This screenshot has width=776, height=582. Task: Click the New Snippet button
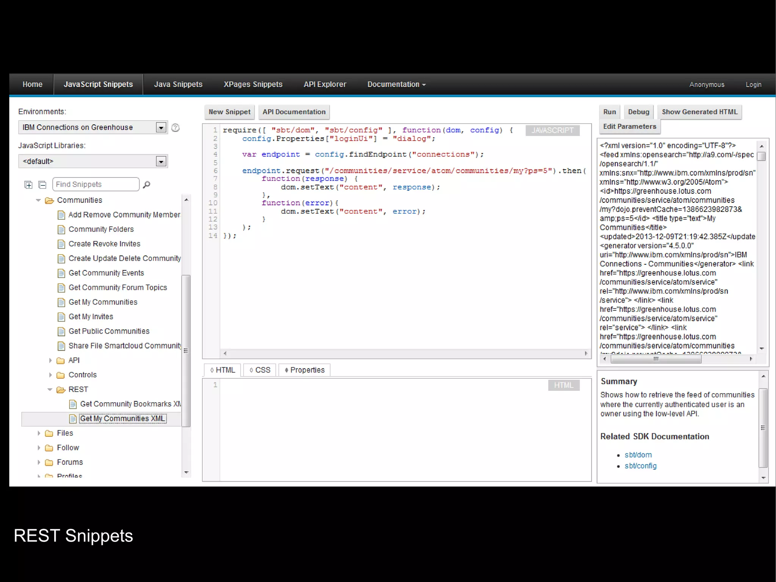click(x=230, y=112)
